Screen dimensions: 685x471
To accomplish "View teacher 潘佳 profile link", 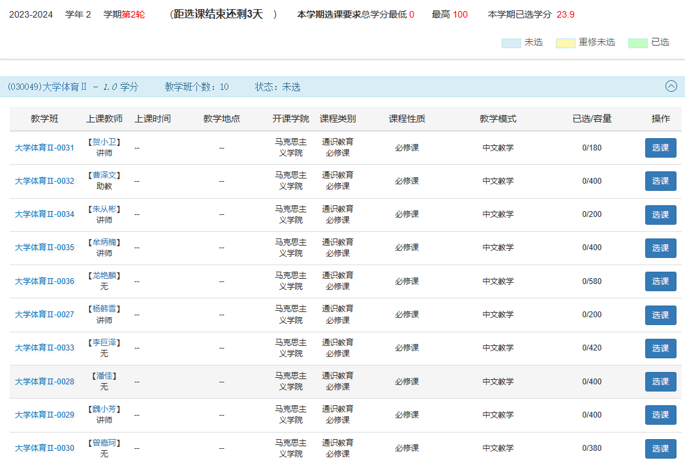I will point(104,375).
